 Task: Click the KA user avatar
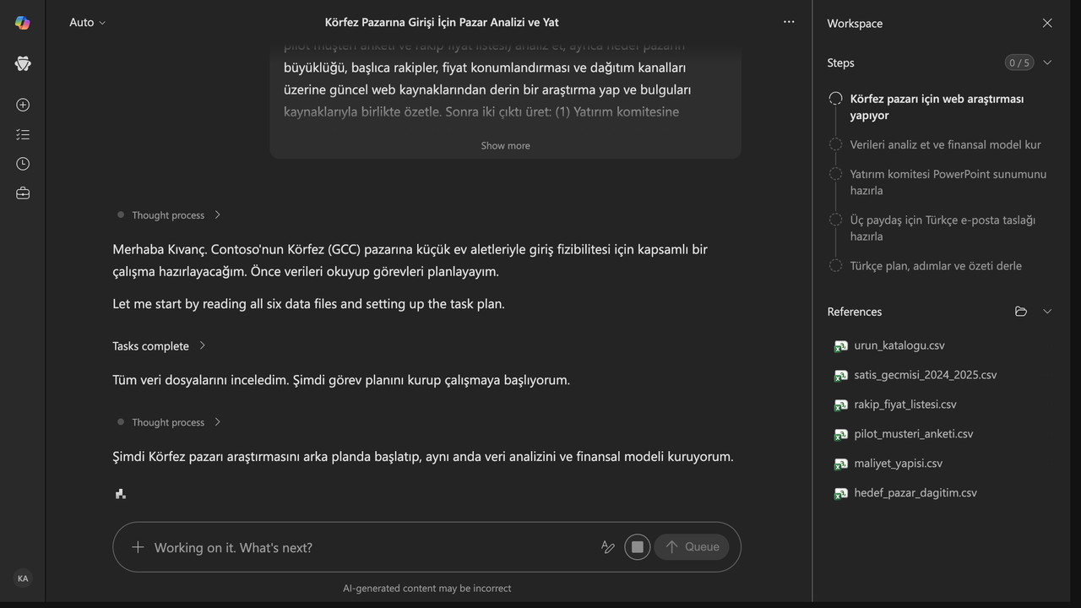(x=23, y=578)
